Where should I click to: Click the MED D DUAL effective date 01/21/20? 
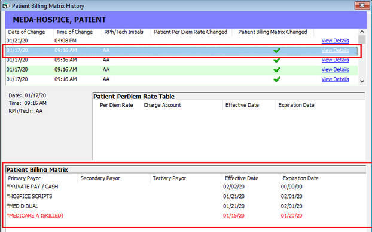pos(234,206)
